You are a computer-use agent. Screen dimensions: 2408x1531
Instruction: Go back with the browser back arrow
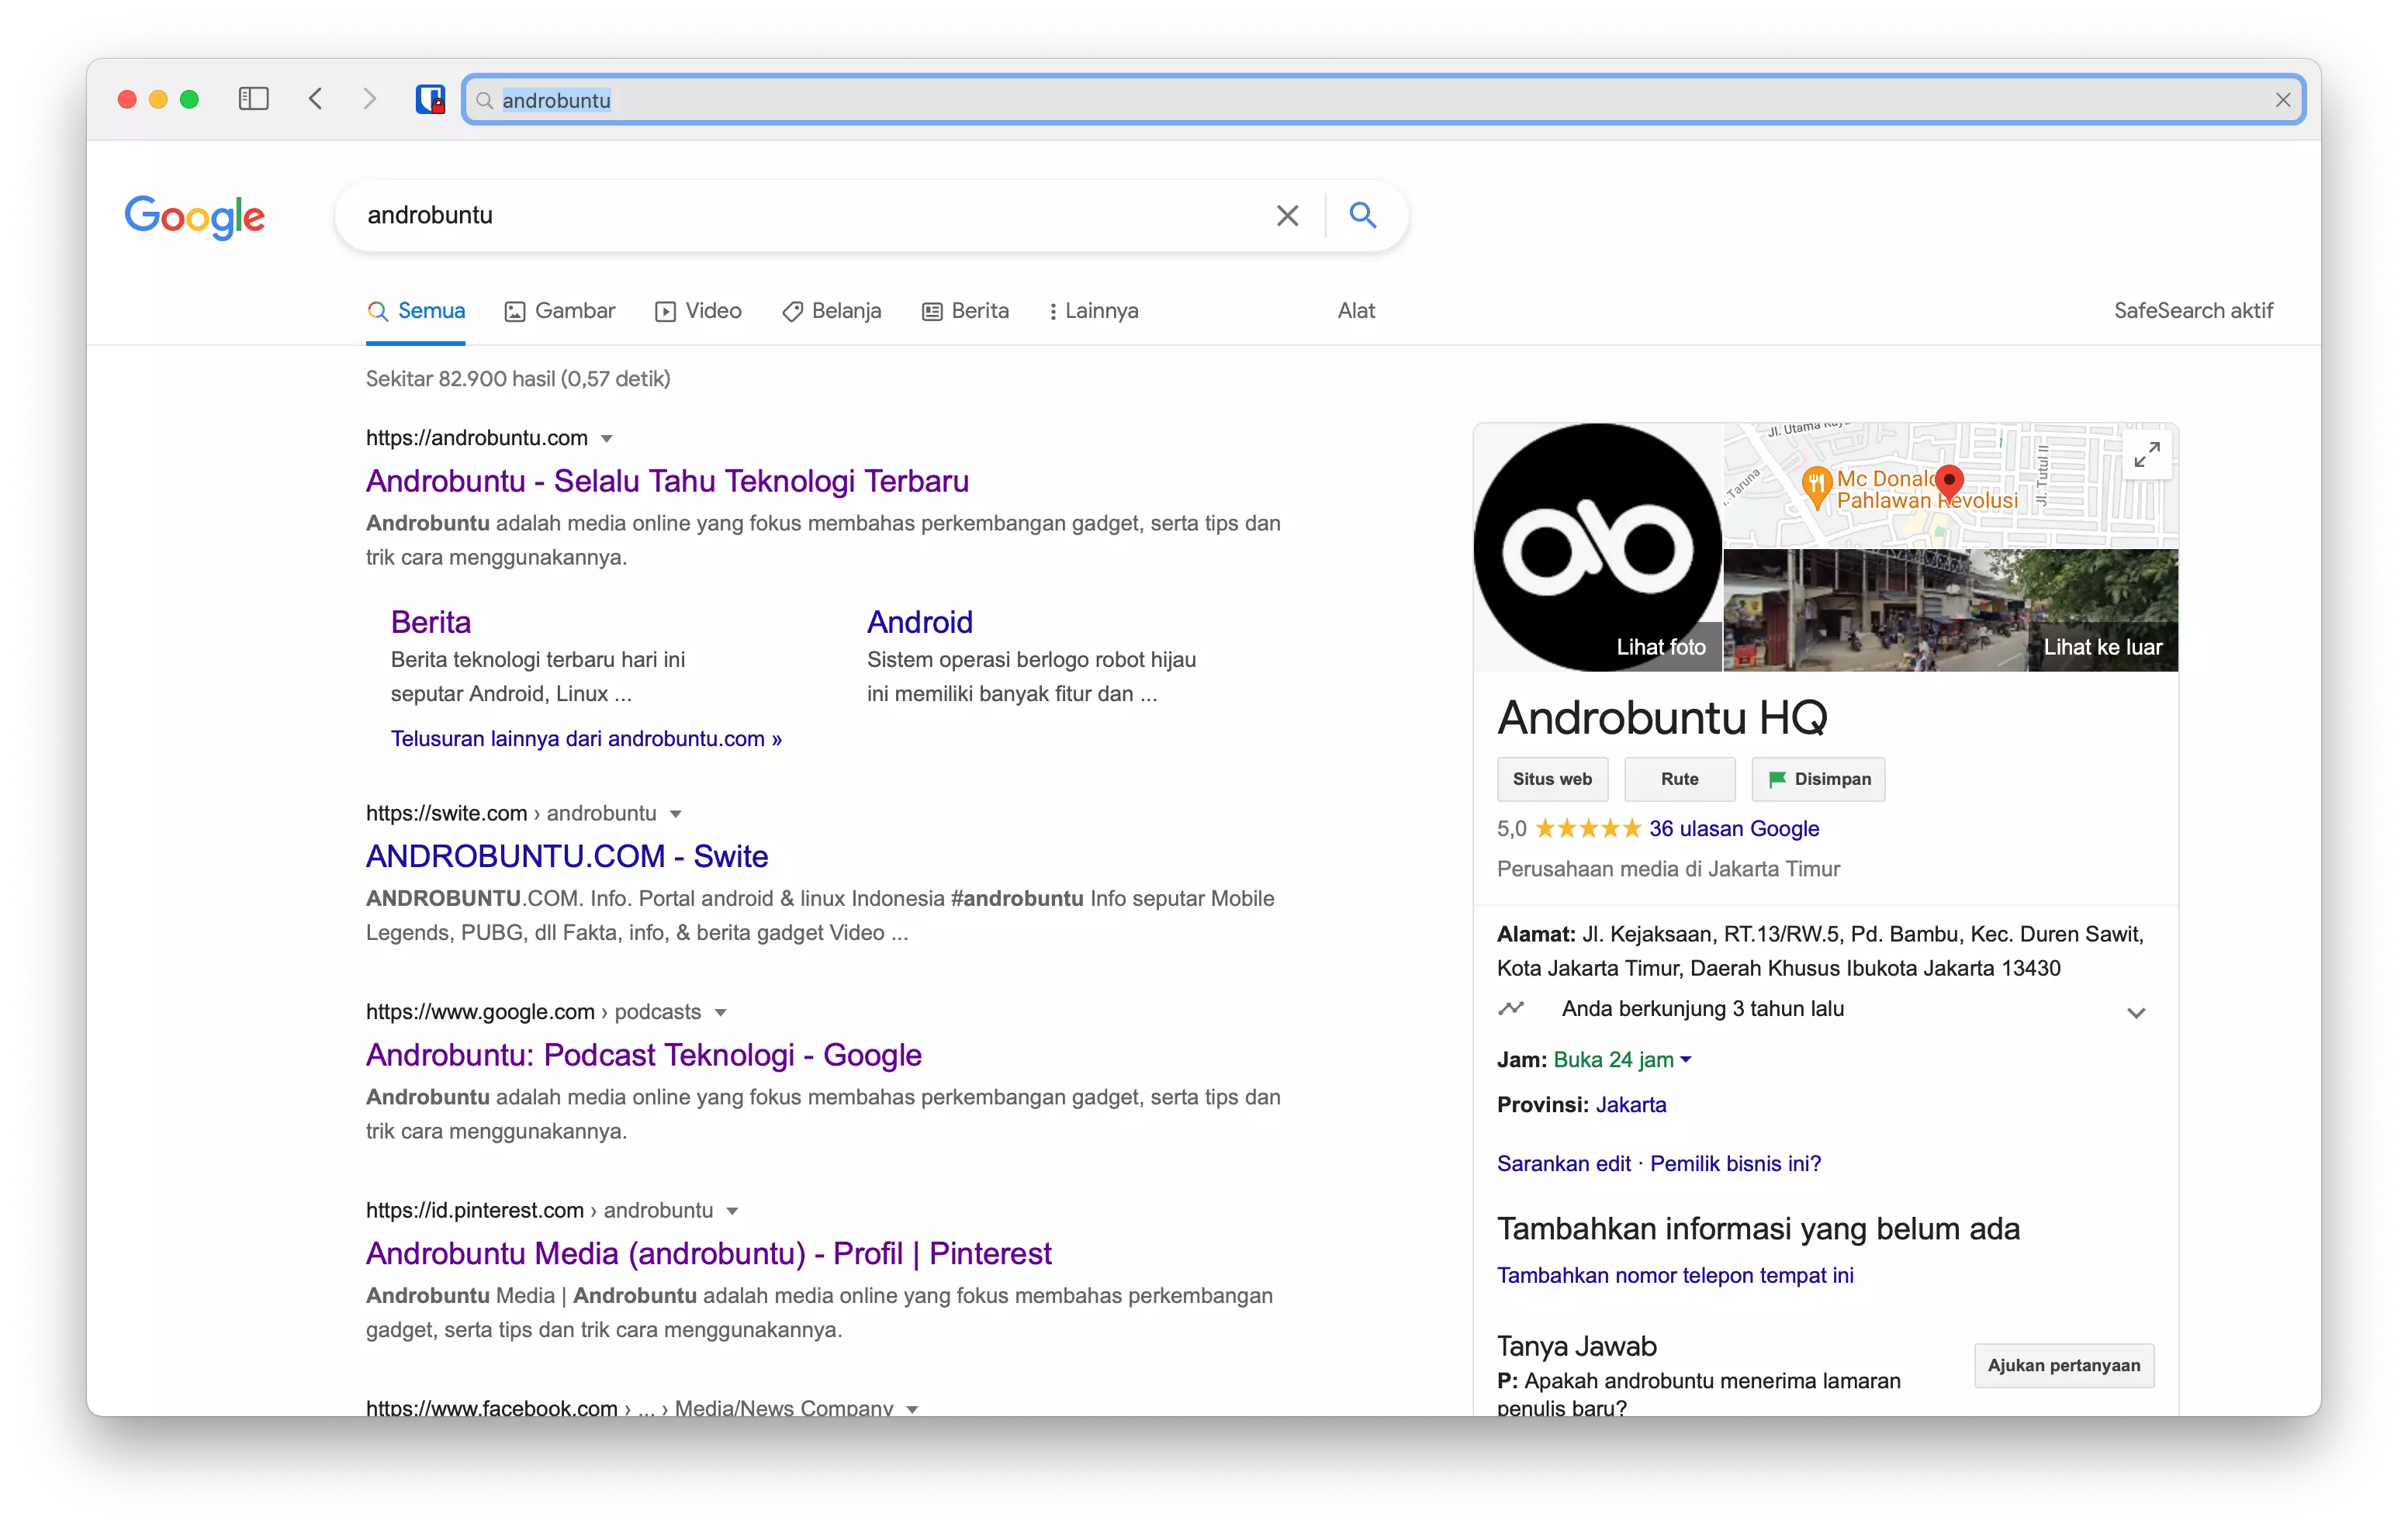(316, 99)
